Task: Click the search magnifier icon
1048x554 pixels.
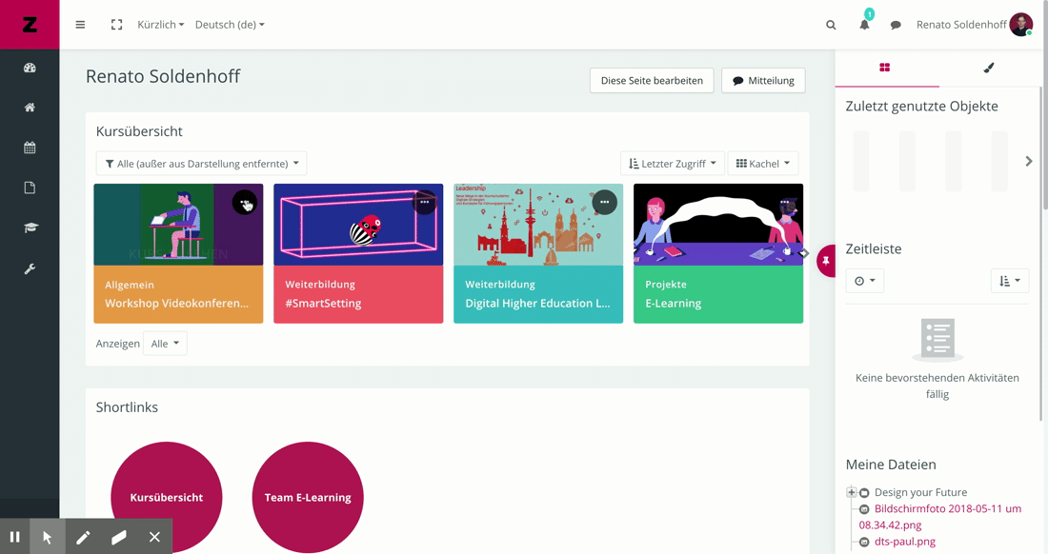Action: (831, 26)
